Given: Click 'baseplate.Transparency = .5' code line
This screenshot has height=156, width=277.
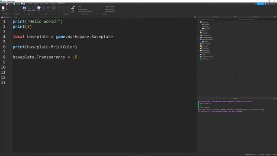Looking at the screenshot, I should (45, 57).
